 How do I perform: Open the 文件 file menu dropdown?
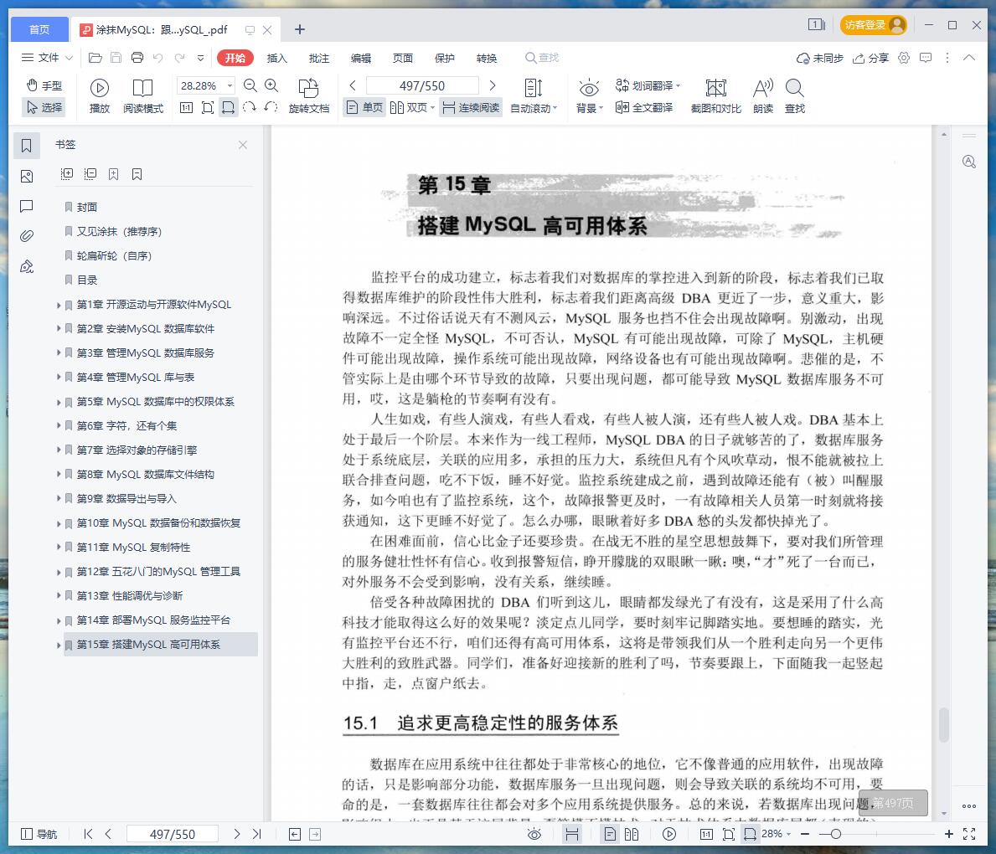tap(47, 58)
